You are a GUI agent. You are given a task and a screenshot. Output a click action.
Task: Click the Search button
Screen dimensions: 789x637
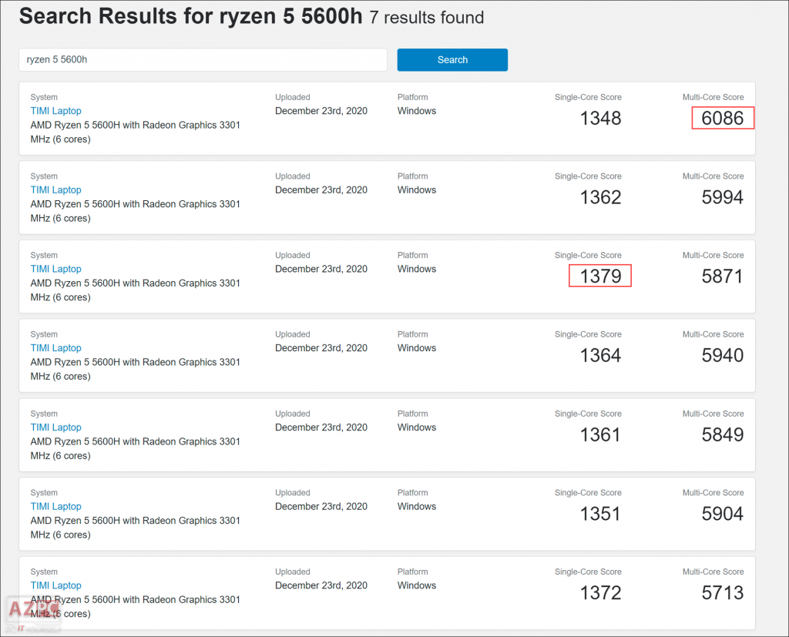452,59
